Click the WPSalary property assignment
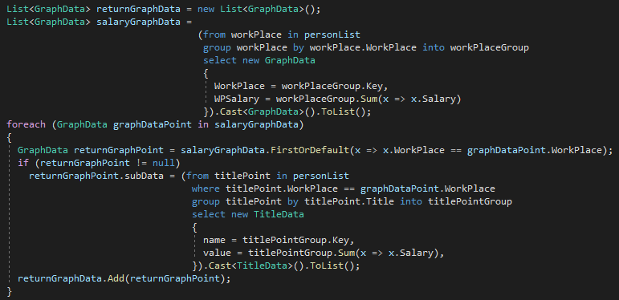Viewport: 619px width, 300px height. click(x=337, y=99)
